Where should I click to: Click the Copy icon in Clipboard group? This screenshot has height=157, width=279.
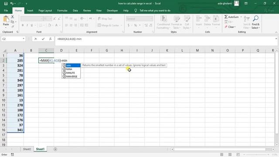coord(13,22)
